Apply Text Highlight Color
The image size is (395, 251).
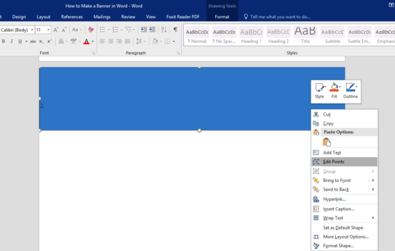coord(74,41)
